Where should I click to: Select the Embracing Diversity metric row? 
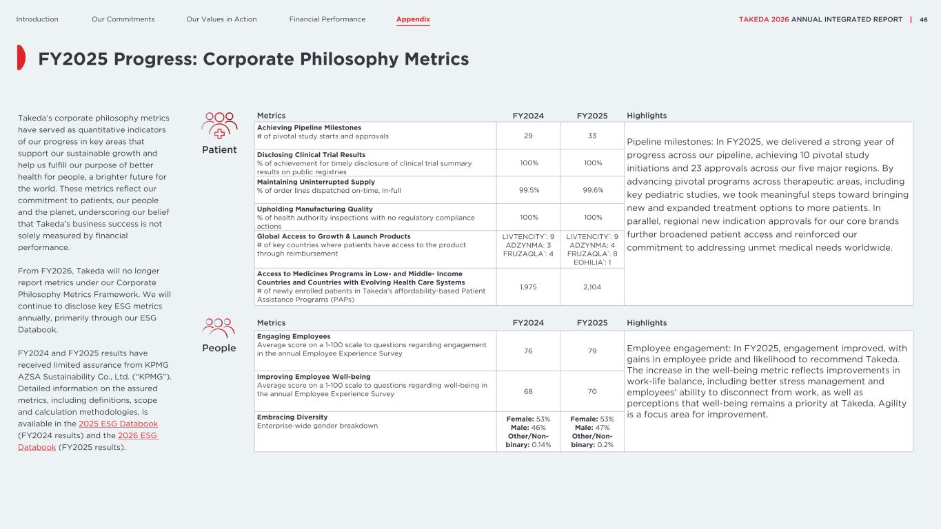coord(439,431)
